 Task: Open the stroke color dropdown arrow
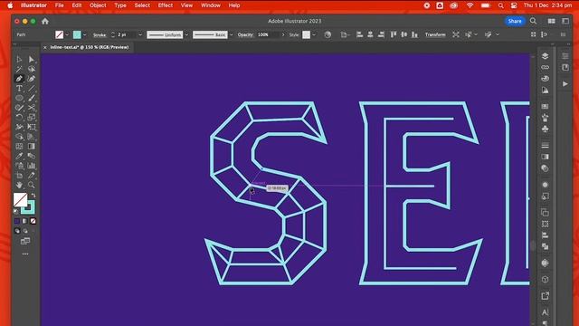[x=85, y=34]
